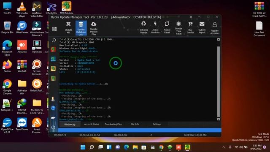Viewport: 270px width, 152px height.
Task: Select Update Database Only button
Action: 81,28
